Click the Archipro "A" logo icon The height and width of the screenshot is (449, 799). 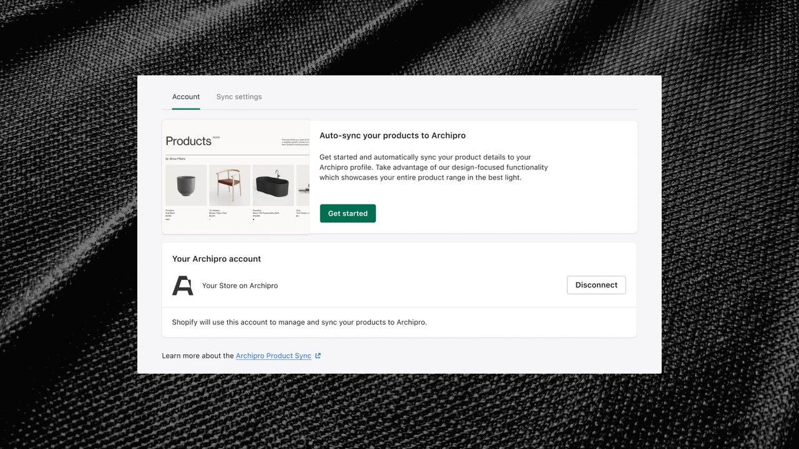click(x=182, y=284)
